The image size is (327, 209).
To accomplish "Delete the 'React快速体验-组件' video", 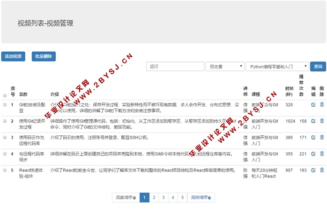I will pos(322,170).
